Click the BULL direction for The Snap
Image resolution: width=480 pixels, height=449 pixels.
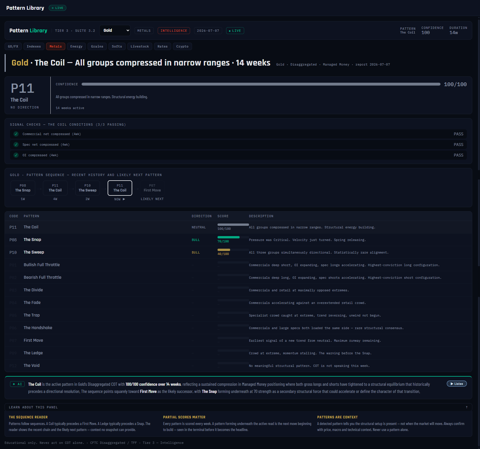(x=196, y=240)
